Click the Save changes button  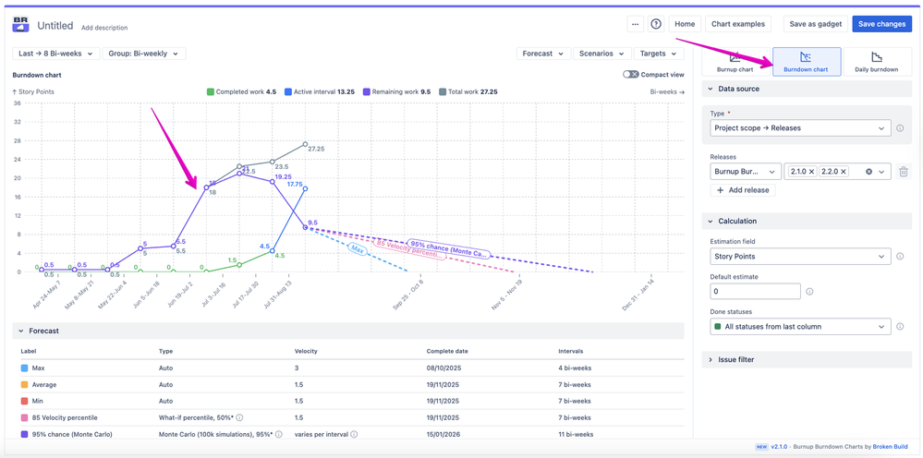[881, 24]
